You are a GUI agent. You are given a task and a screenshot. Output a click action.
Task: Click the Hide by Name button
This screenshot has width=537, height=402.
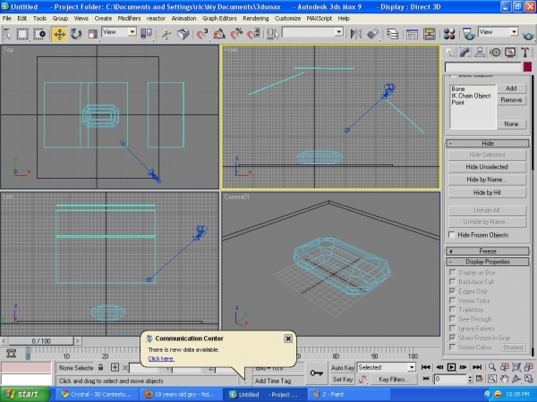tap(487, 180)
